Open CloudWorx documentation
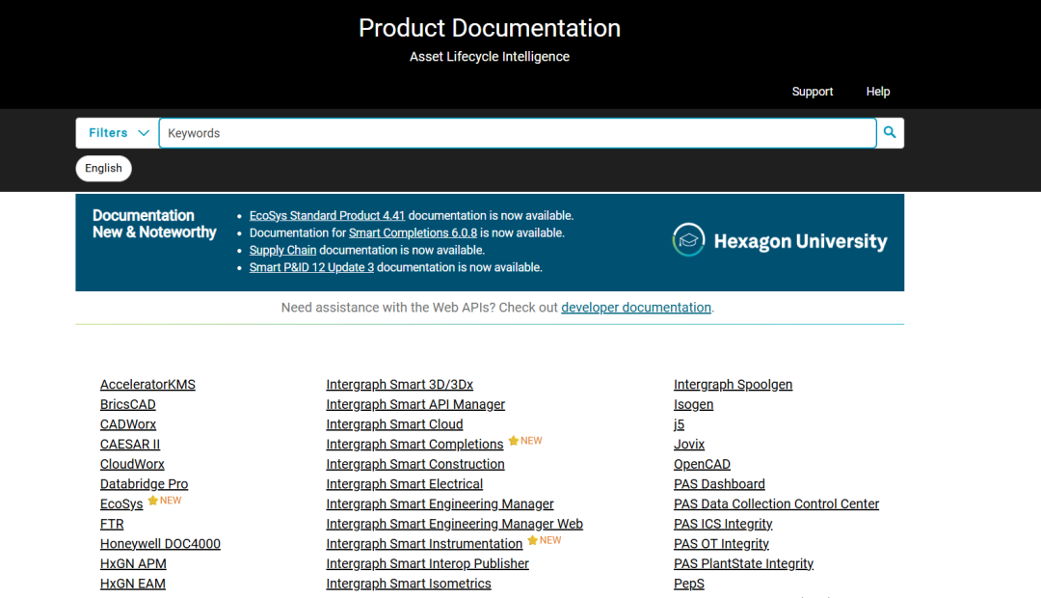 132,464
